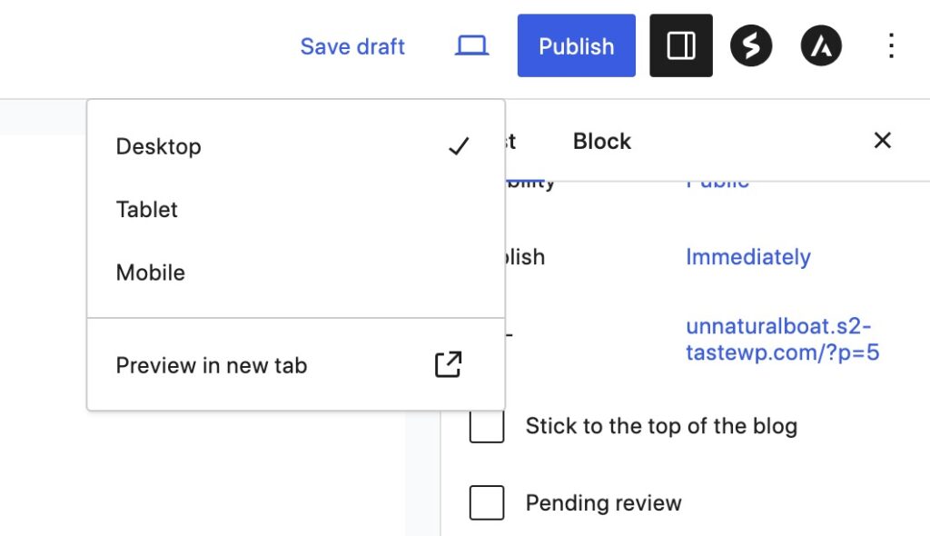Switch to the Block tab
930x536 pixels.
(602, 141)
